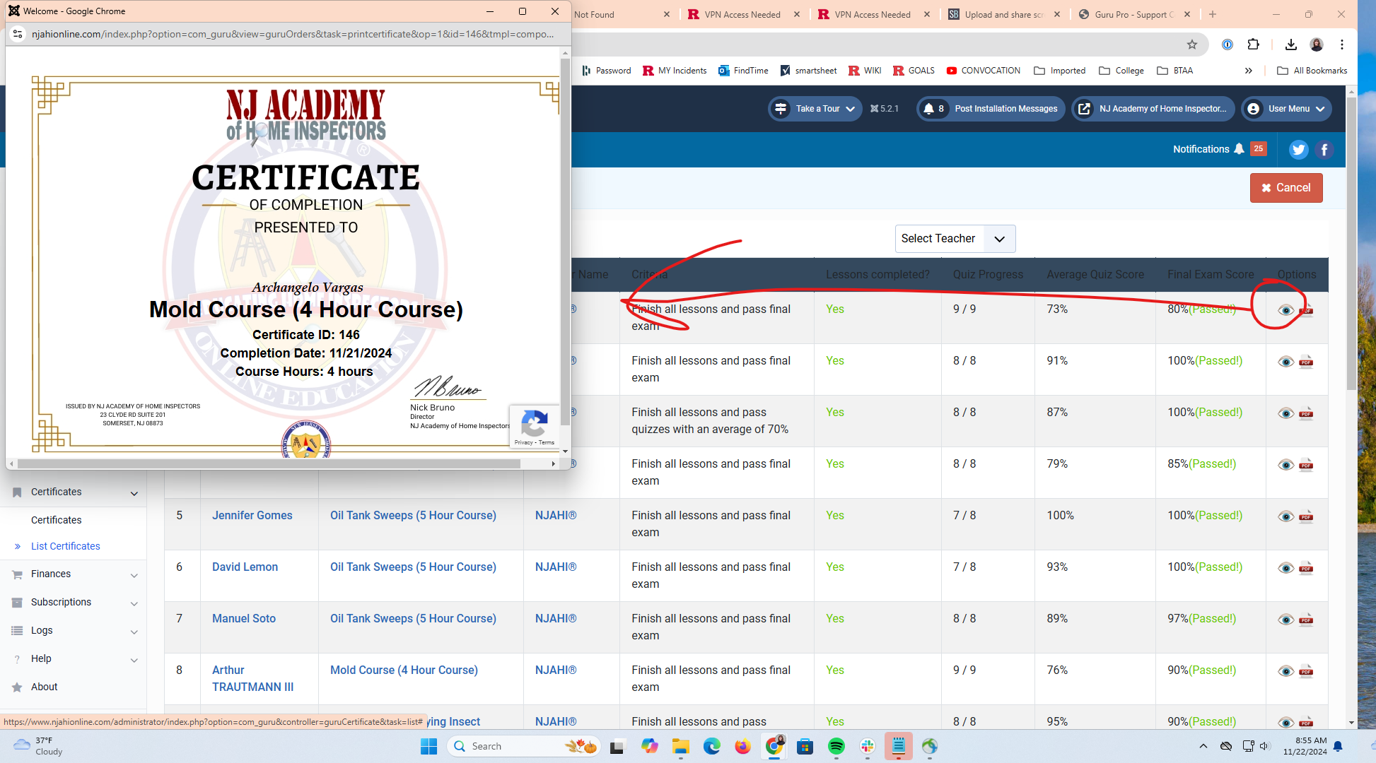Open Chrome extensions puzzle icon
This screenshot has height=763, width=1376.
pos(1253,45)
